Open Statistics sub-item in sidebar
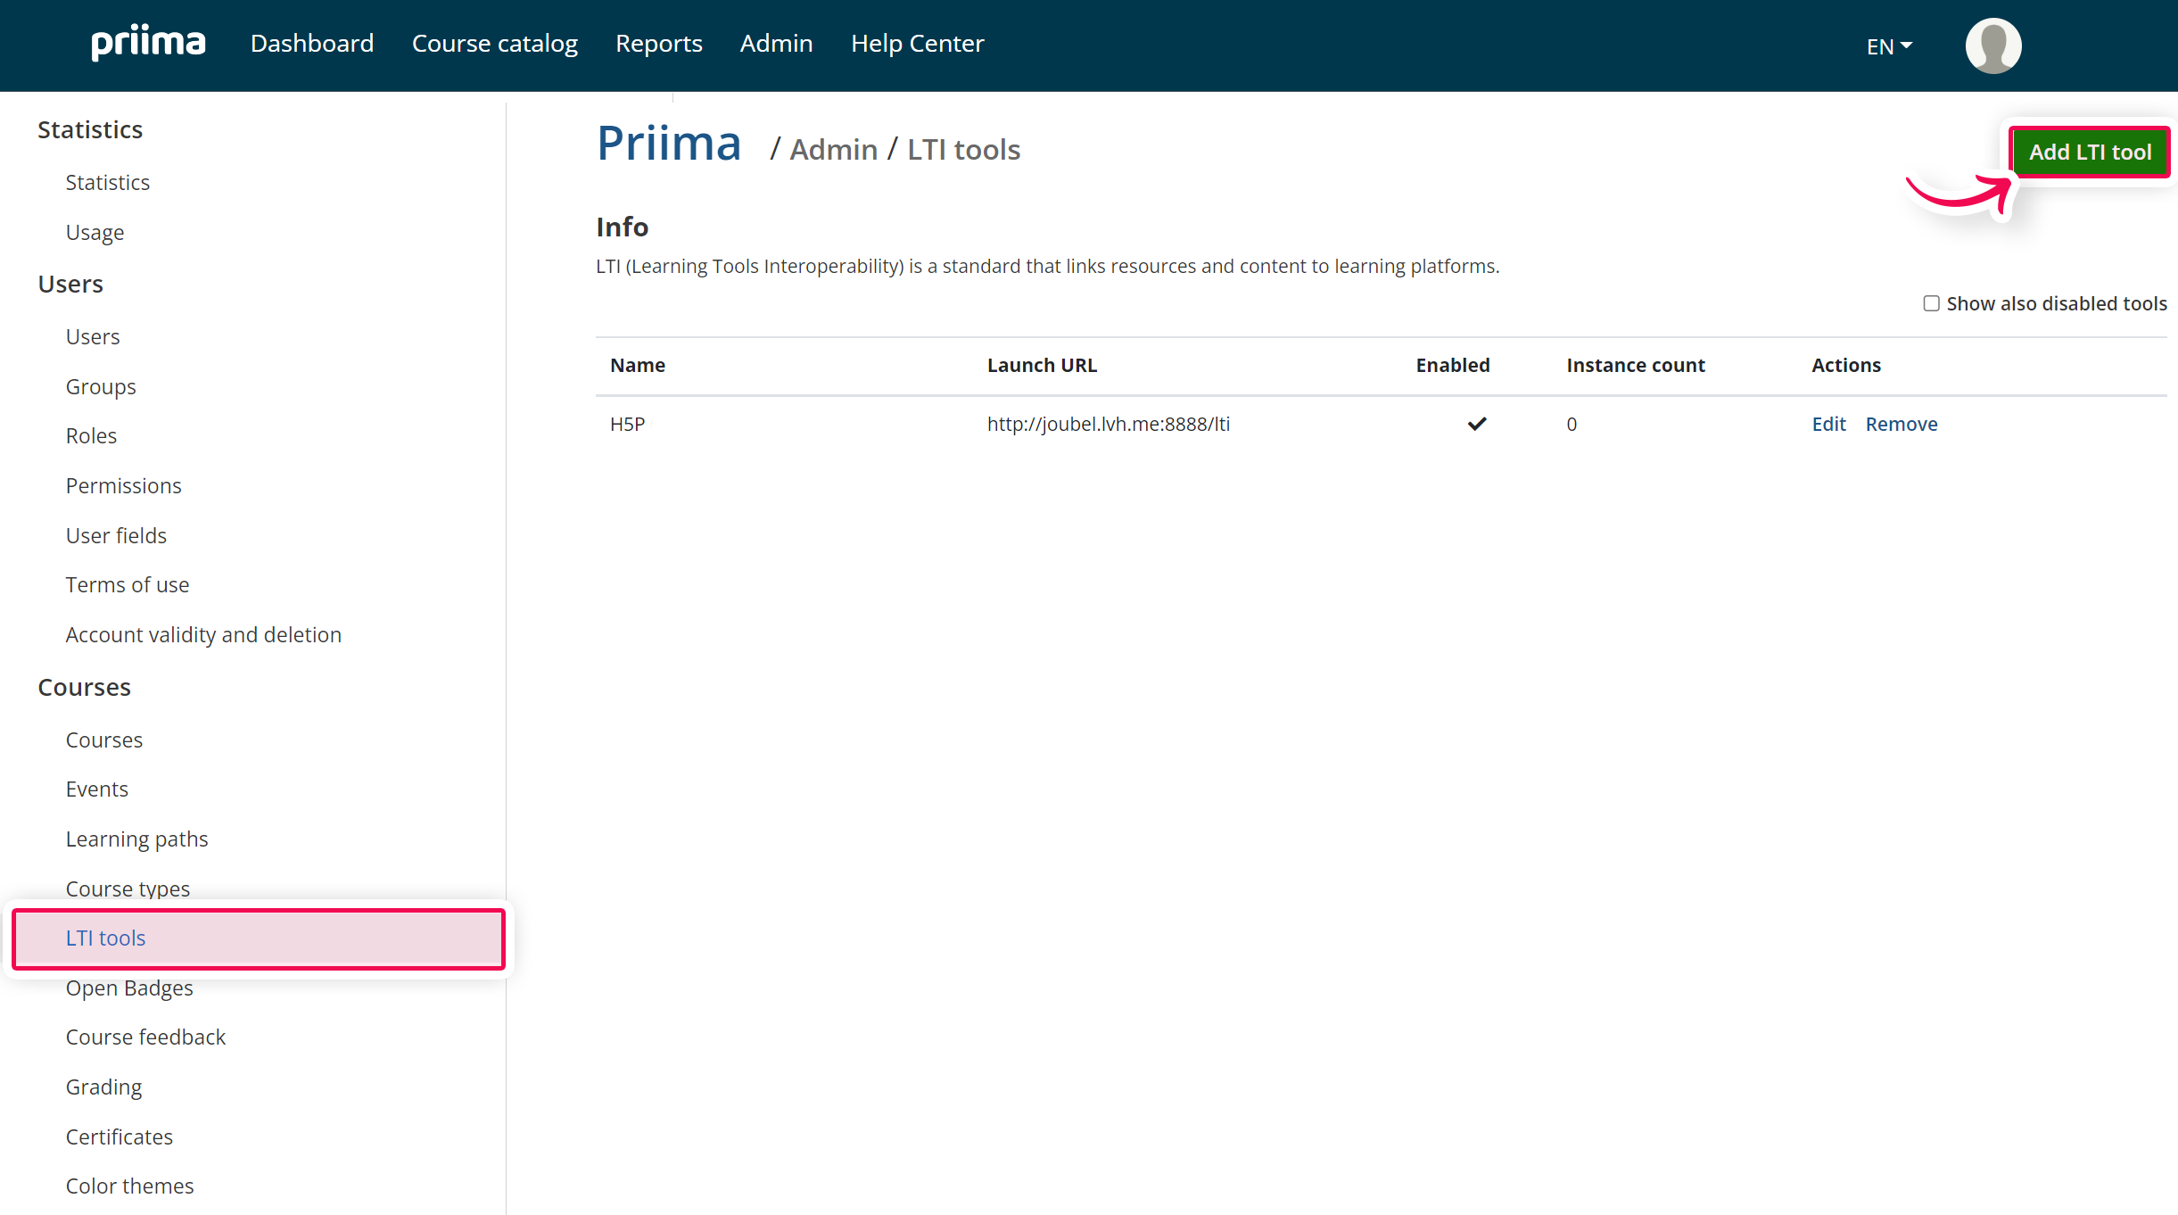Screen dimensions: 2178x1215 point(108,182)
